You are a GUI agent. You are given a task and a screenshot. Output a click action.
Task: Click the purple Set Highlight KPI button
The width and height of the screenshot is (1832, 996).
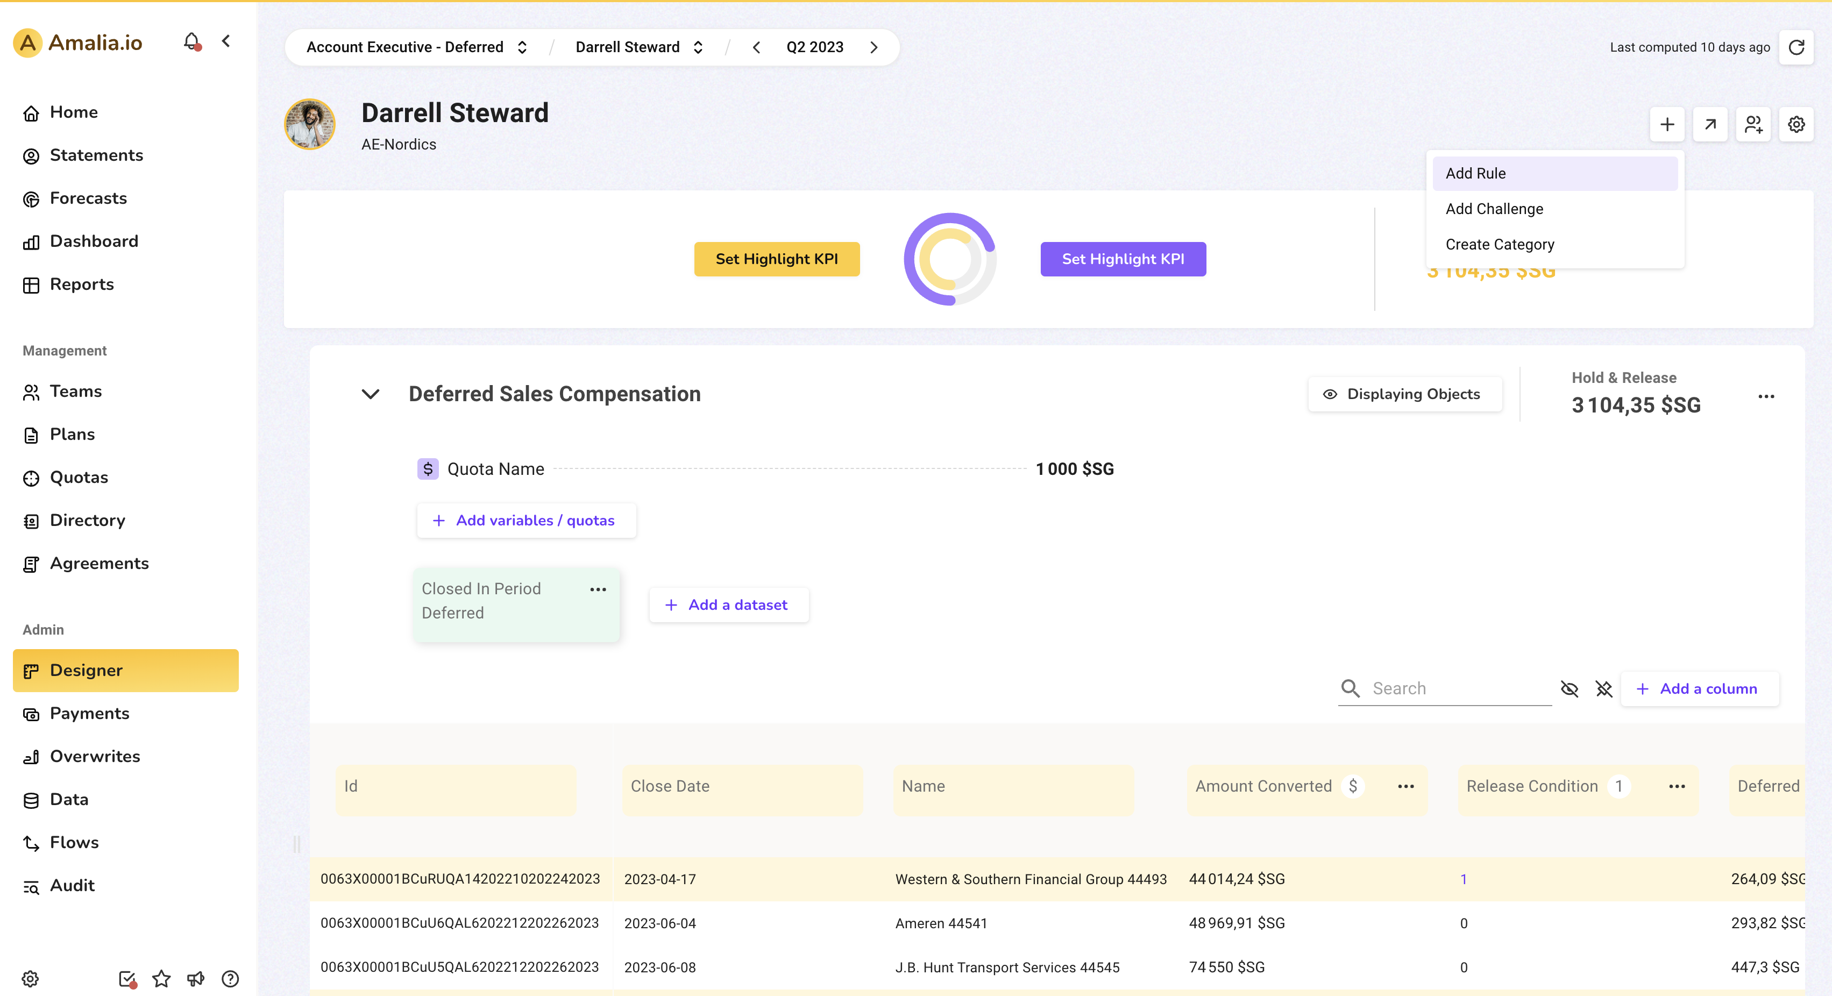click(x=1122, y=259)
